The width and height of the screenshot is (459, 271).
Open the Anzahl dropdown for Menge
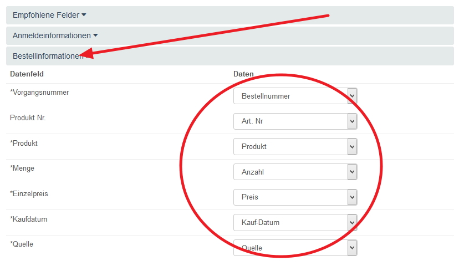[295, 172]
